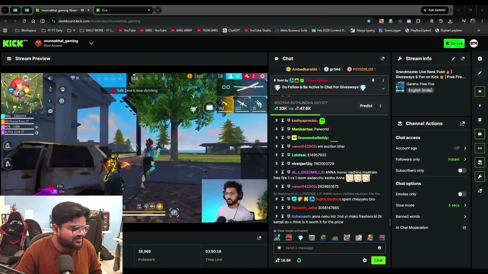488x274 pixels.
Task: Click the chat scrollbar thumb
Action: click(x=389, y=222)
